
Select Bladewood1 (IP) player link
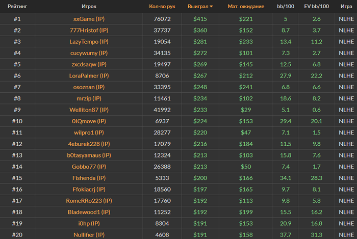89,212
